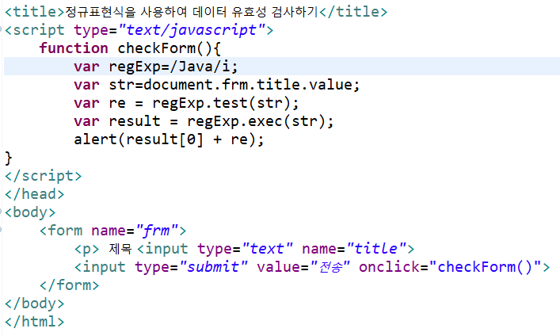Viewport: 560px width, 336px height.
Task: Click the closing </head> tag
Action: pos(35,194)
